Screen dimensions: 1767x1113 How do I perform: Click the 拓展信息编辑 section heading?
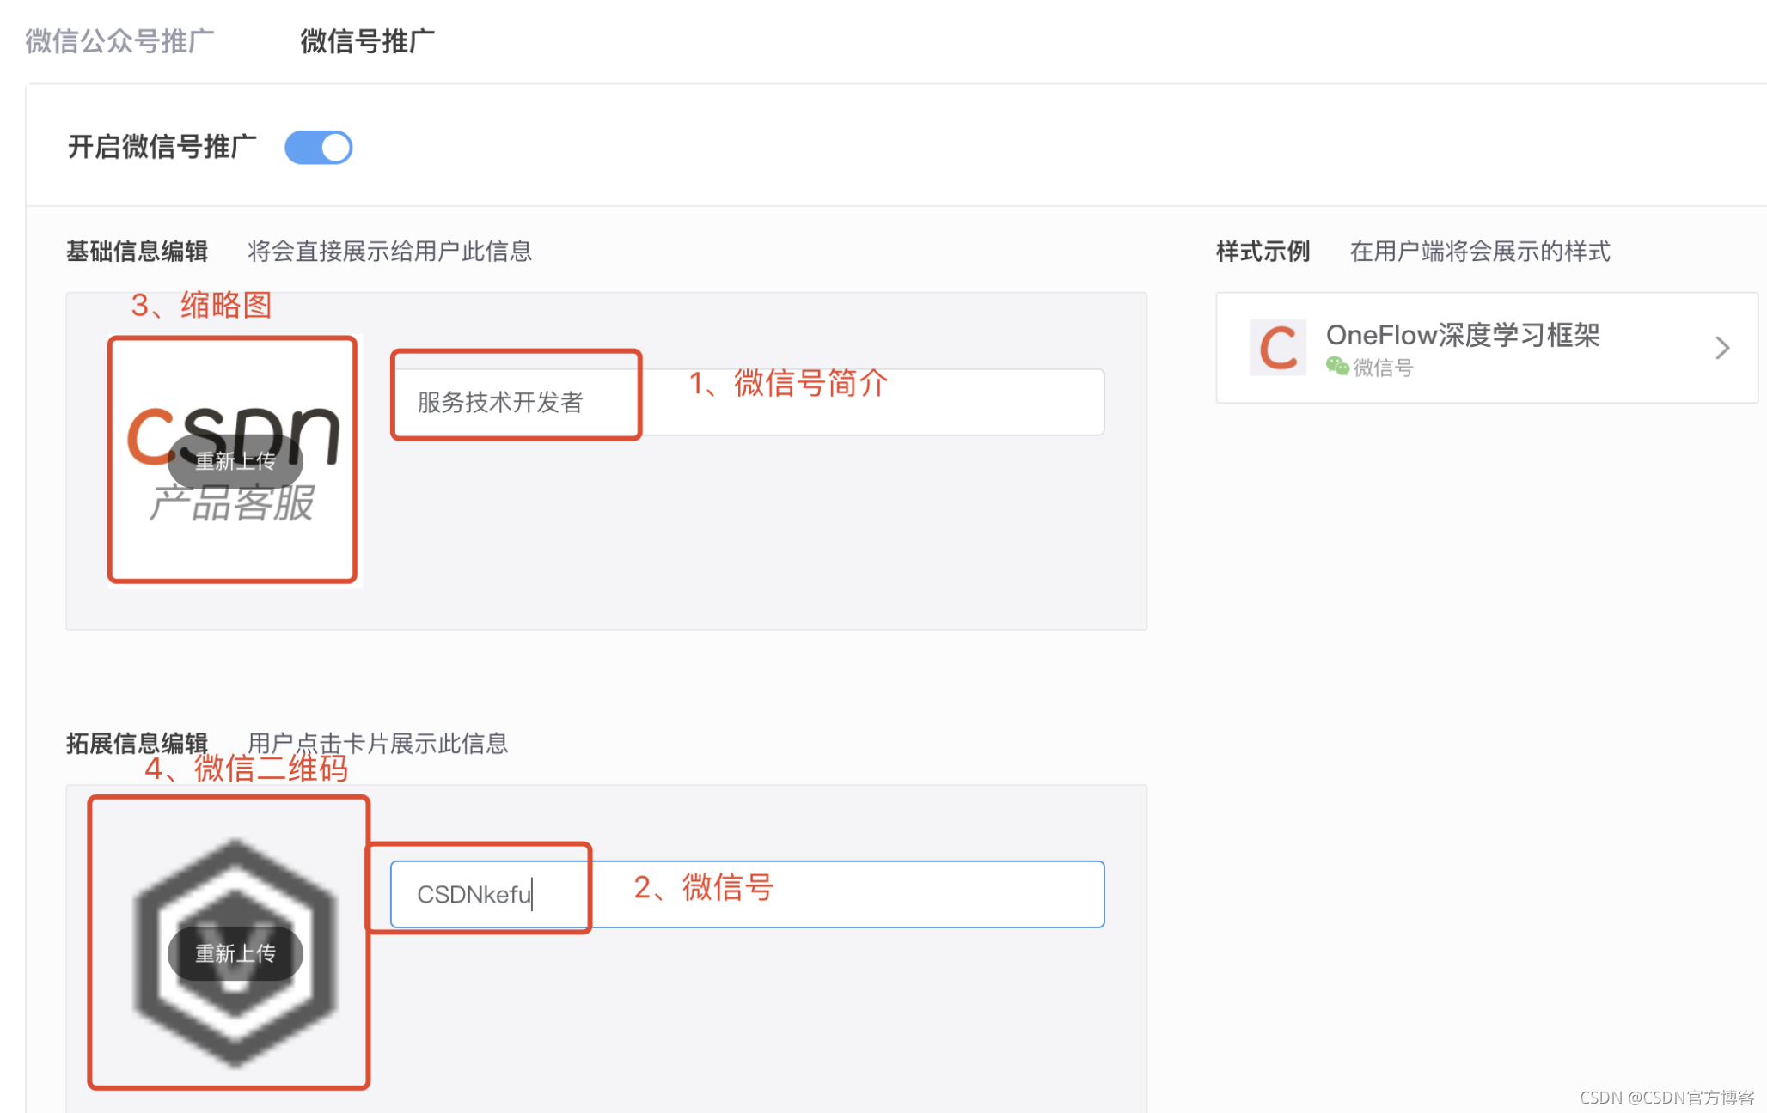(x=138, y=743)
